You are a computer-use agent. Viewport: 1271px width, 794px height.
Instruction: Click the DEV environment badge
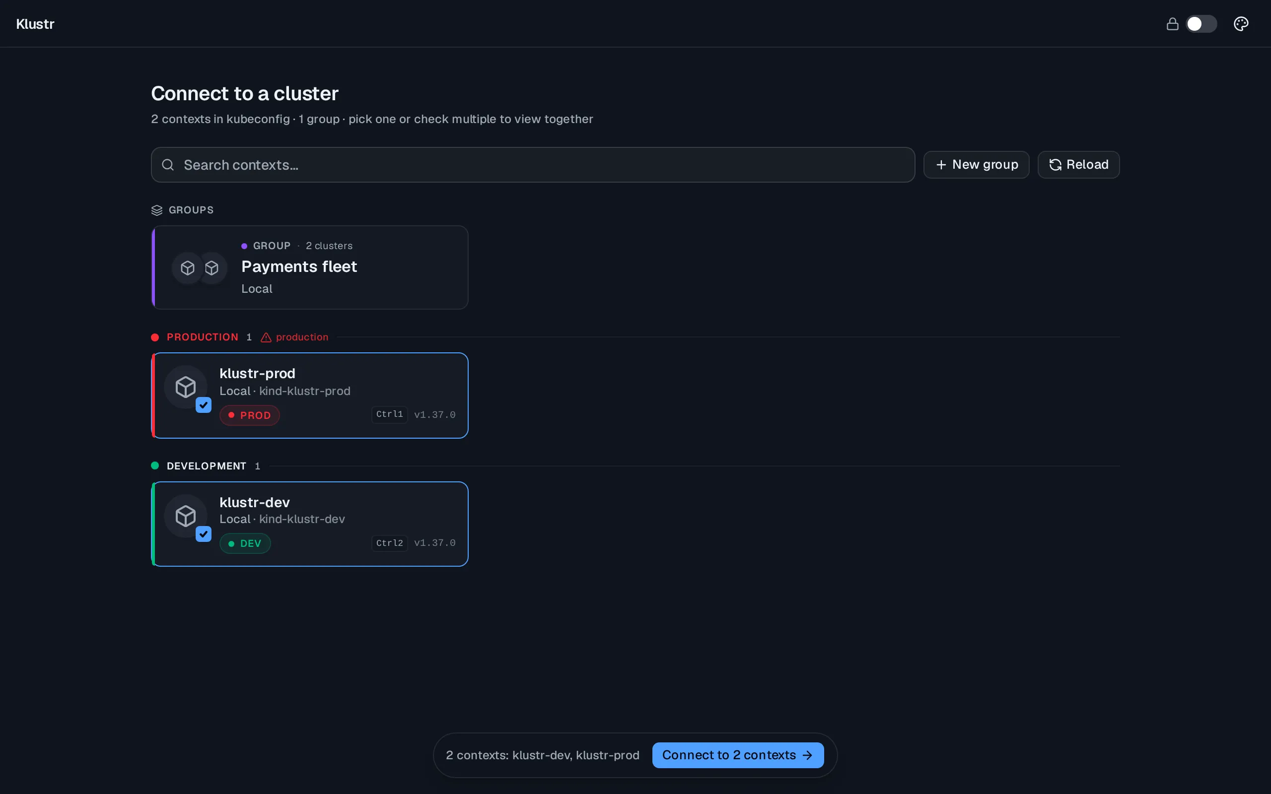click(245, 543)
